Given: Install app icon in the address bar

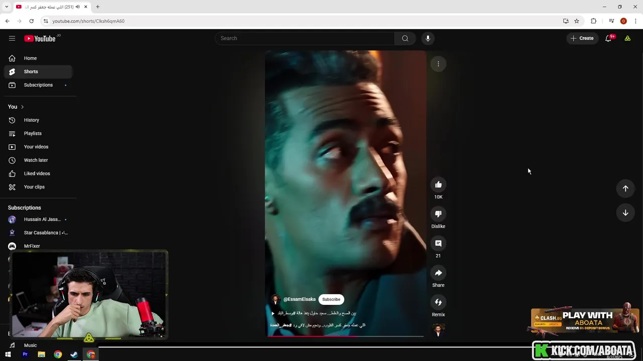Looking at the screenshot, I should (x=566, y=21).
